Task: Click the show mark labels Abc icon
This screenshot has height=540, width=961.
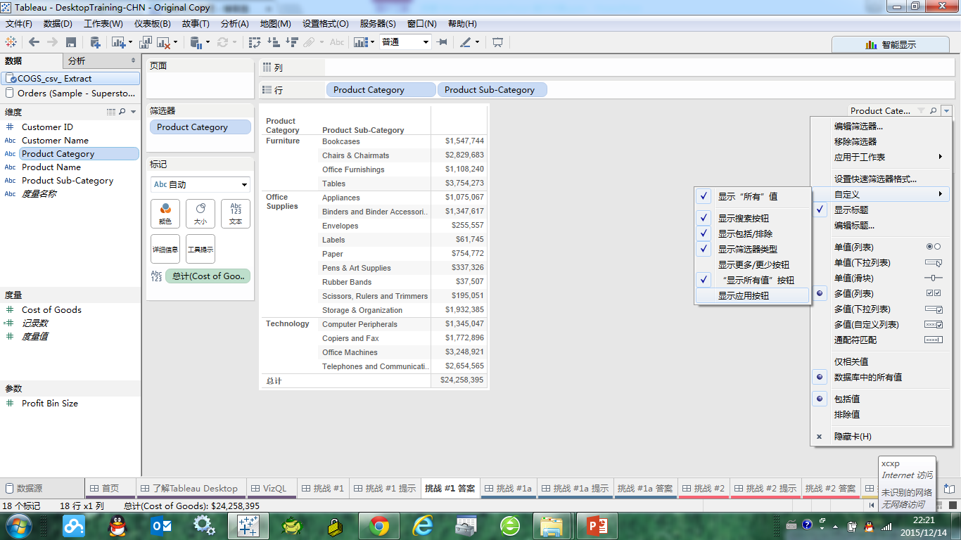Action: pyautogui.click(x=337, y=42)
